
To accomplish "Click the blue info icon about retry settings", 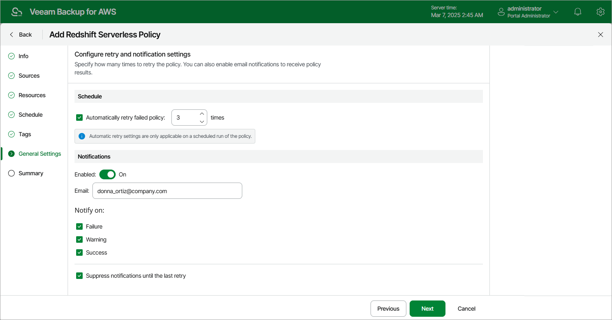I will 82,136.
